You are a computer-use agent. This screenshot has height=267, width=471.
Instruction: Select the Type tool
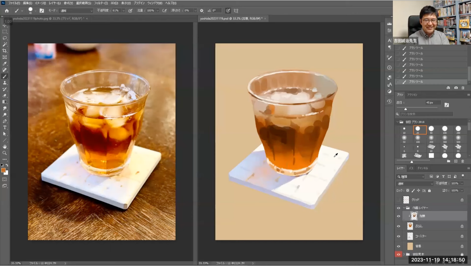pyautogui.click(x=5, y=127)
